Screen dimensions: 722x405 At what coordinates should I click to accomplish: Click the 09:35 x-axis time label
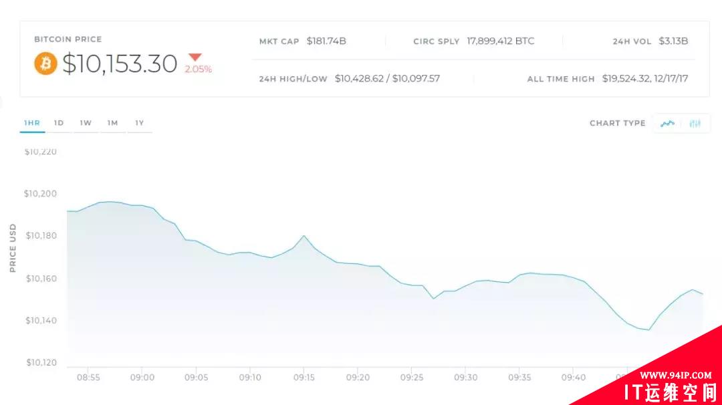point(519,378)
